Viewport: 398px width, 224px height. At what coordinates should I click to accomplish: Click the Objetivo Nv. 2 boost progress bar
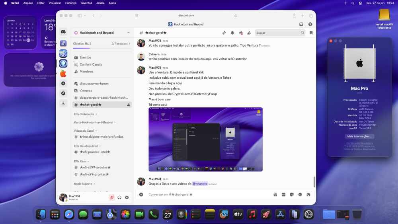pos(102,48)
